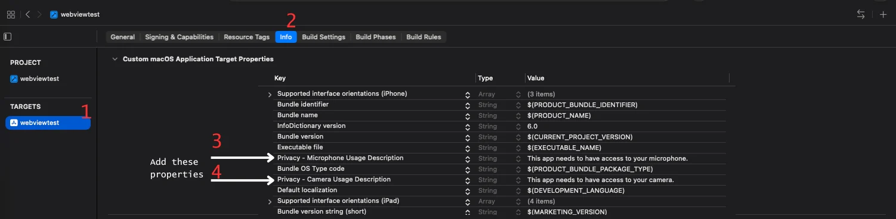896x219 pixels.
Task: Click the $(PRODUCT_BUNDLE_IDENTIFIER) value
Action: click(x=583, y=105)
